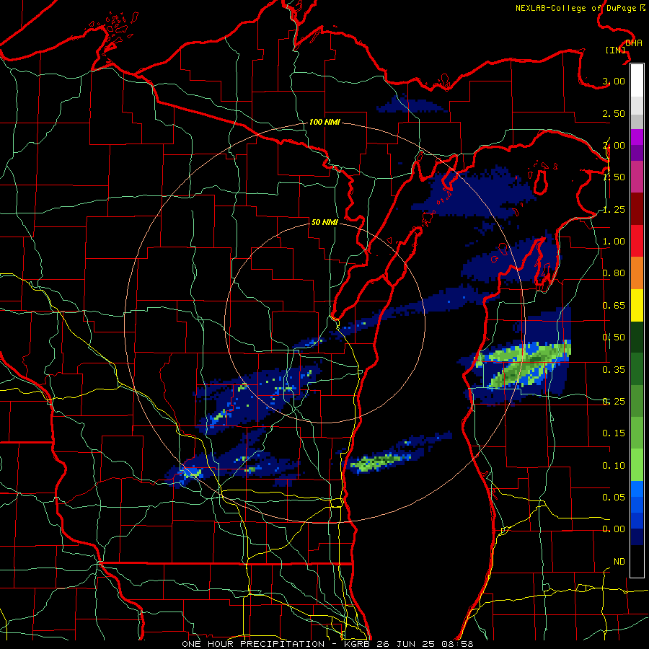The image size is (649, 649).
Task: Click the 3.00 legend value
Action: point(614,81)
